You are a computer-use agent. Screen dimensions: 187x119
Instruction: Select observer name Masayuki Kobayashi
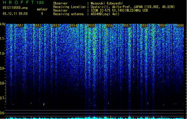(107, 3)
